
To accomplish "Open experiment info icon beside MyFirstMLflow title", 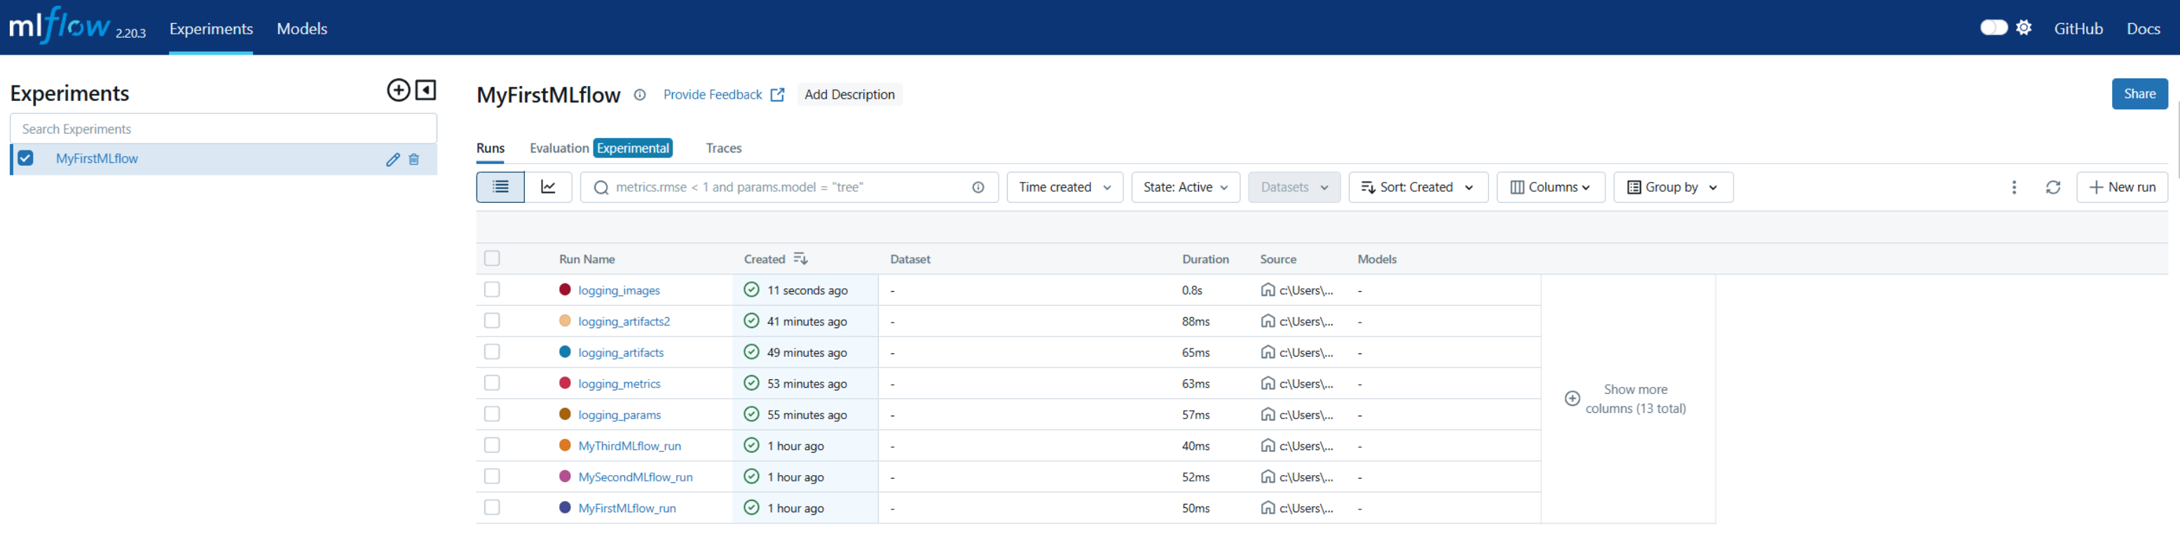I will click(x=640, y=94).
